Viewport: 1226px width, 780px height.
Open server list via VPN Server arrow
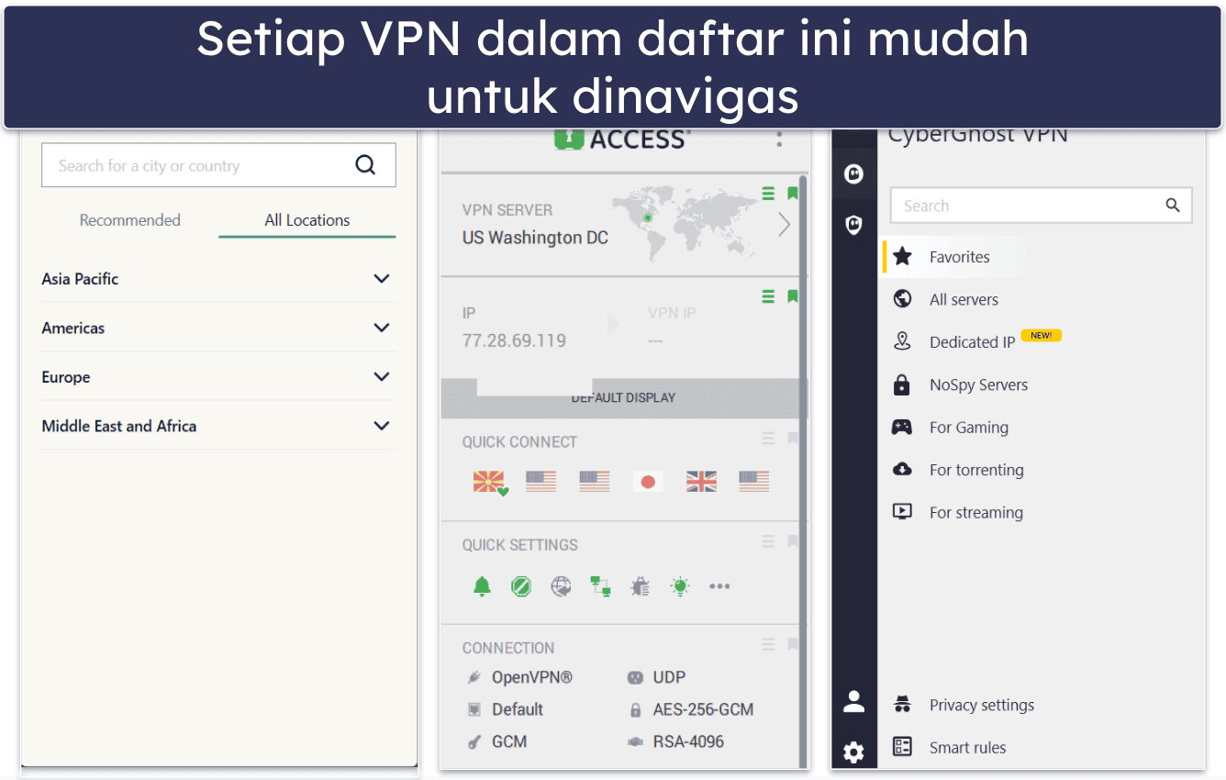pyautogui.click(x=784, y=225)
